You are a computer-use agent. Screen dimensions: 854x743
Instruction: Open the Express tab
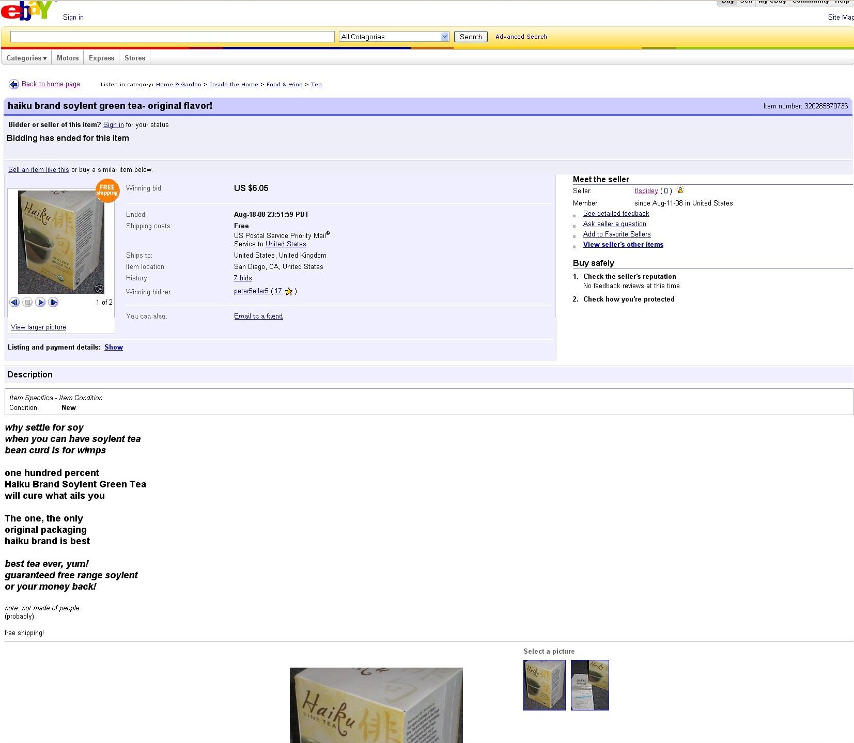(101, 58)
